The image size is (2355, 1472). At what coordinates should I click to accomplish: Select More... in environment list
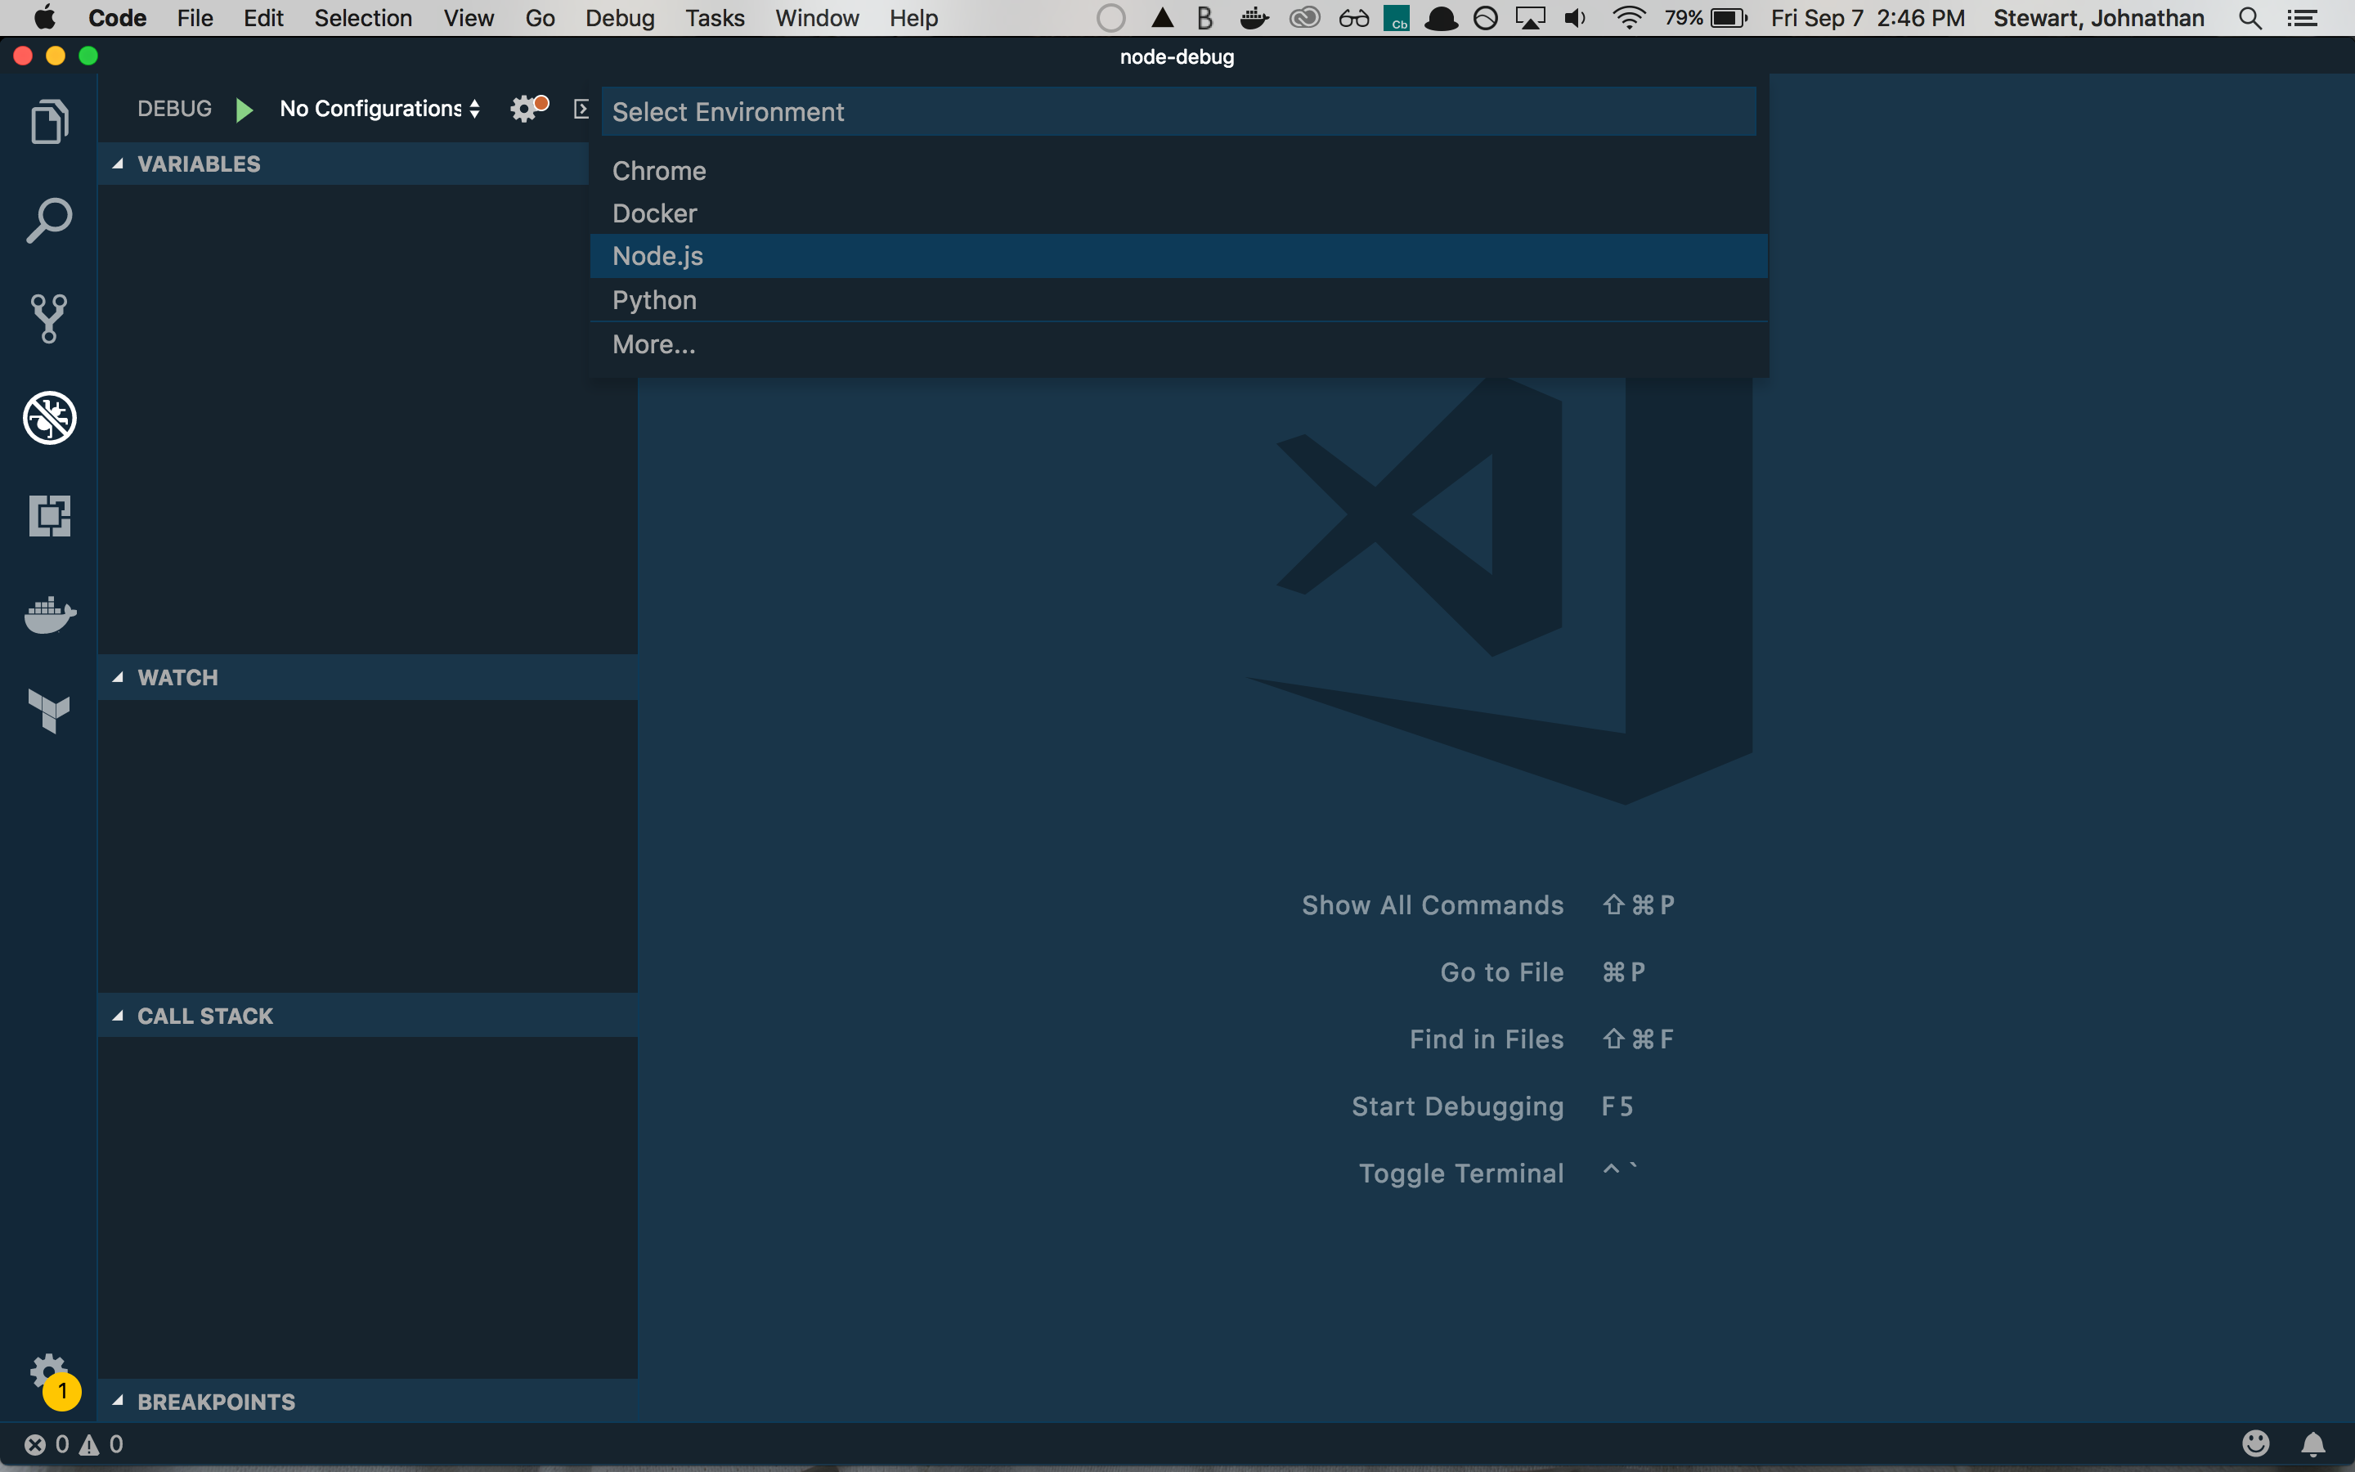(x=1178, y=344)
